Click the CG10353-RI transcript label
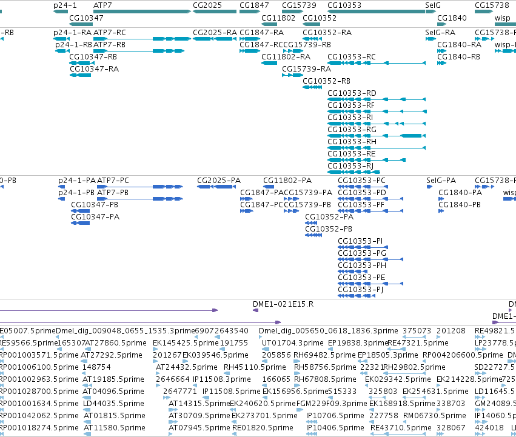 [x=350, y=118]
